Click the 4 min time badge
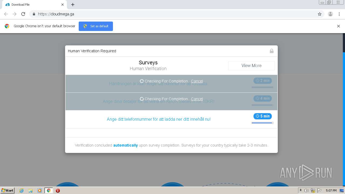This screenshot has width=345, height=194. [263, 98]
